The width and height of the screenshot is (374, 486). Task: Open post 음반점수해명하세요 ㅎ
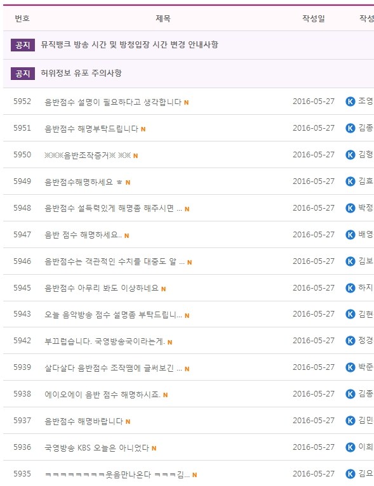[83, 181]
